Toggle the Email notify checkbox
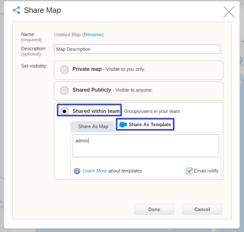 click(x=189, y=171)
